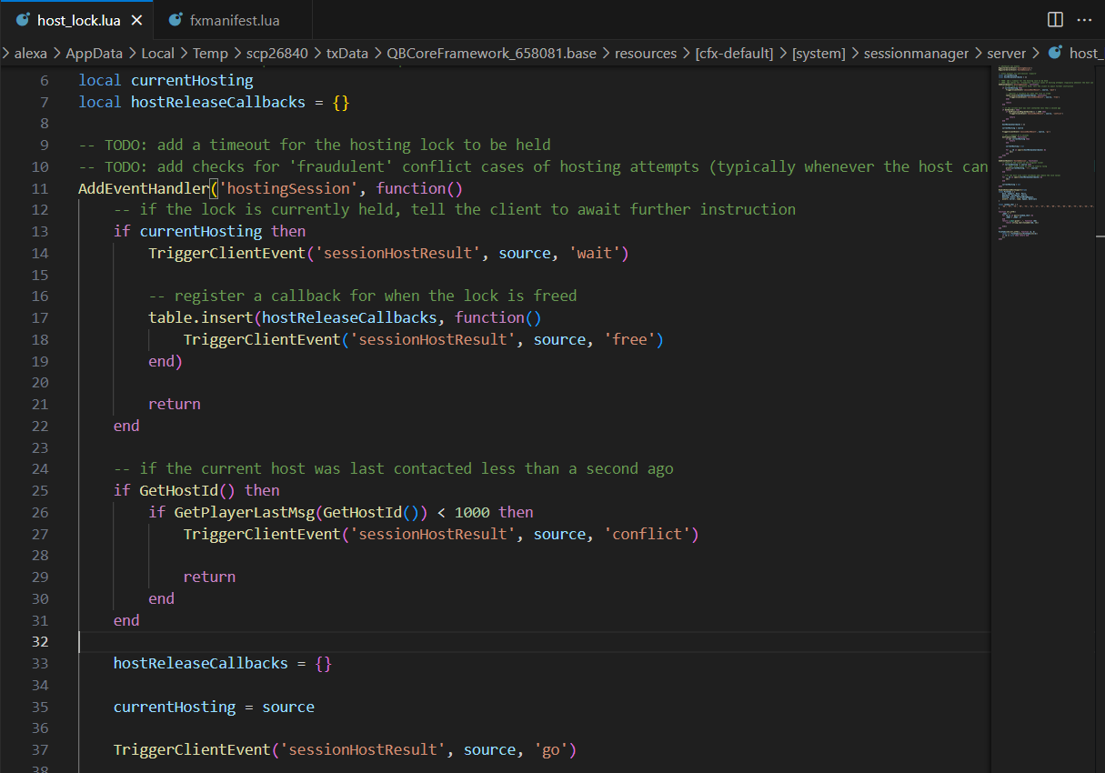Close the host_lock.lua tab
Image resolution: width=1105 pixels, height=773 pixels.
click(x=137, y=20)
